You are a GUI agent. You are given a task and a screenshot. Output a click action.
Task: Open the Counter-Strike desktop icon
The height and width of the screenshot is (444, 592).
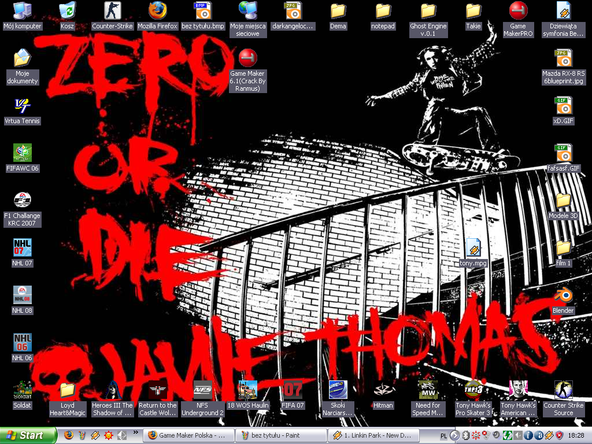point(112,11)
